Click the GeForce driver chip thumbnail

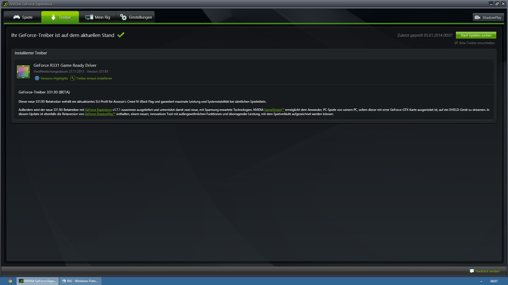pyautogui.click(x=23, y=72)
